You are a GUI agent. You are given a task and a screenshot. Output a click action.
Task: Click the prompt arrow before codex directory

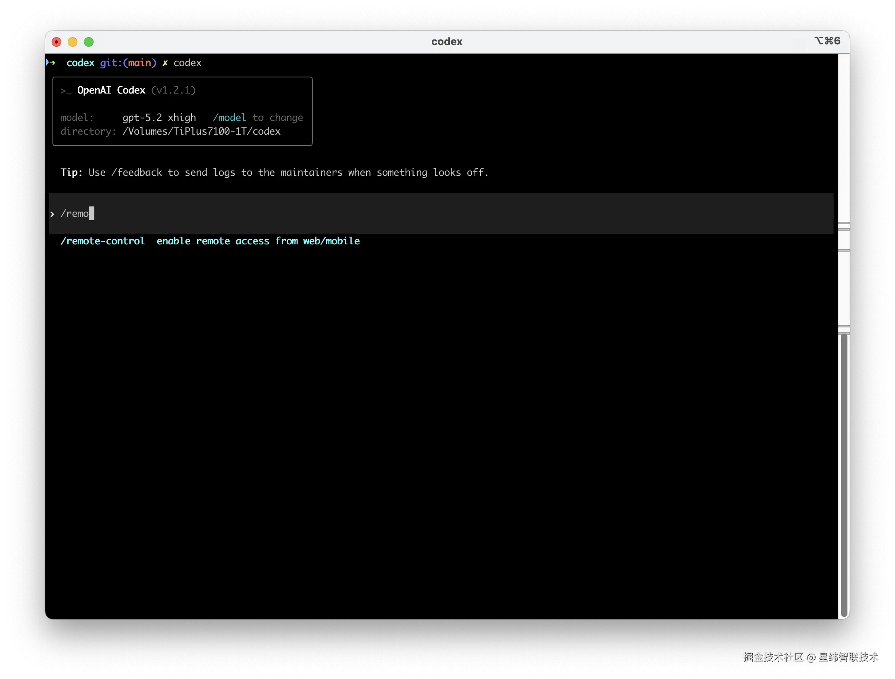tap(51, 63)
